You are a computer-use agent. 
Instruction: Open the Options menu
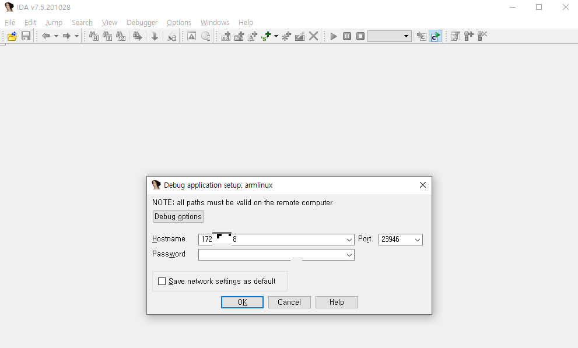pos(179,23)
